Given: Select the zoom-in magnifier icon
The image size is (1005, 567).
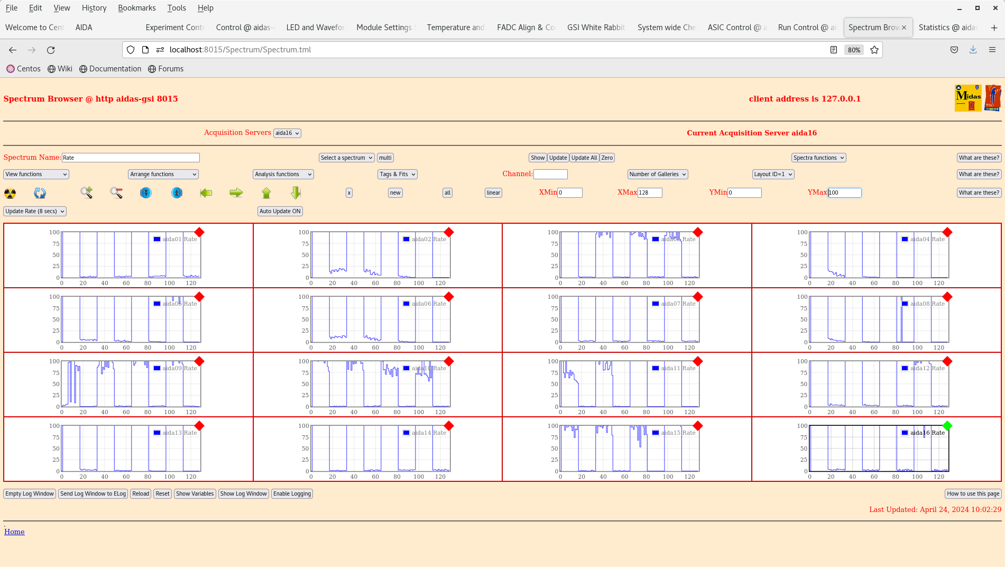Looking at the screenshot, I should tap(86, 193).
